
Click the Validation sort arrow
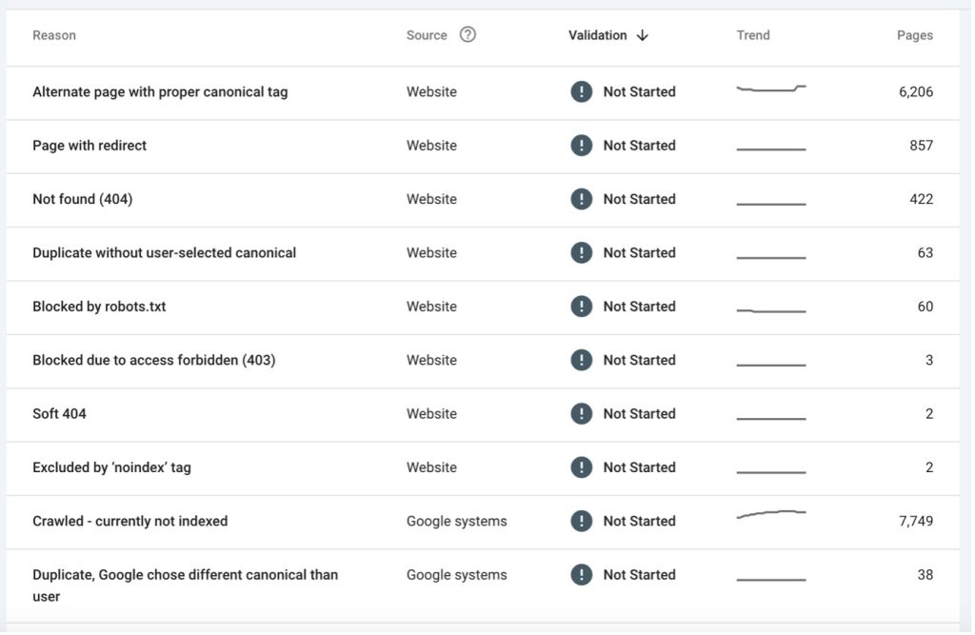click(x=643, y=34)
